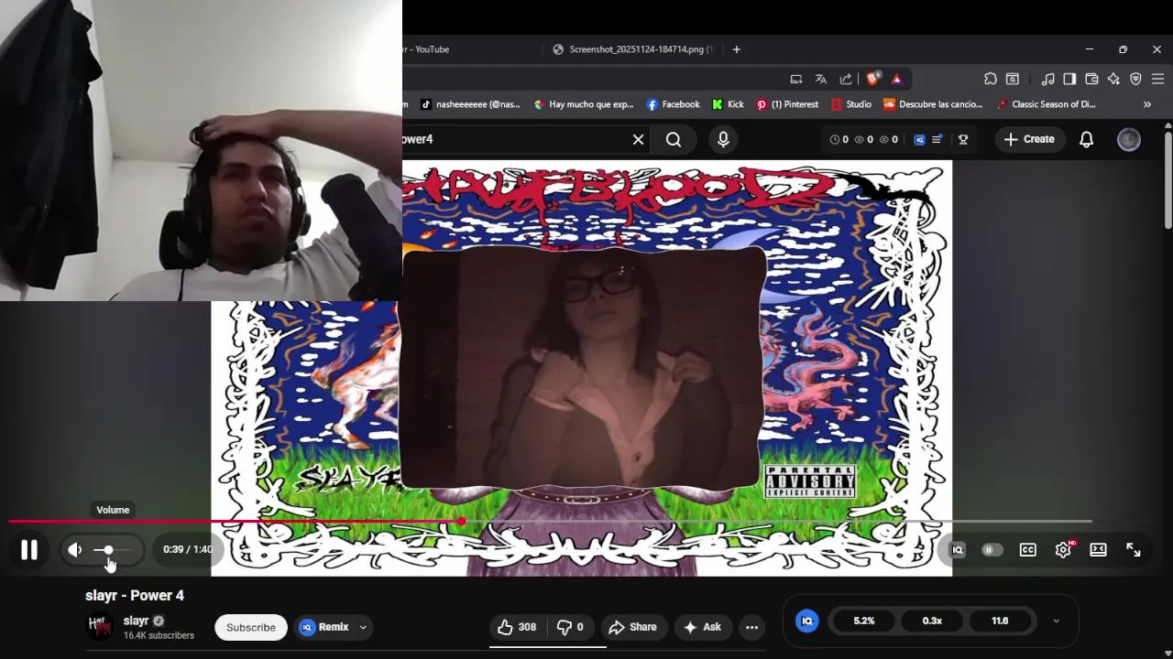Open Brave Shields lion icon

pos(873,78)
